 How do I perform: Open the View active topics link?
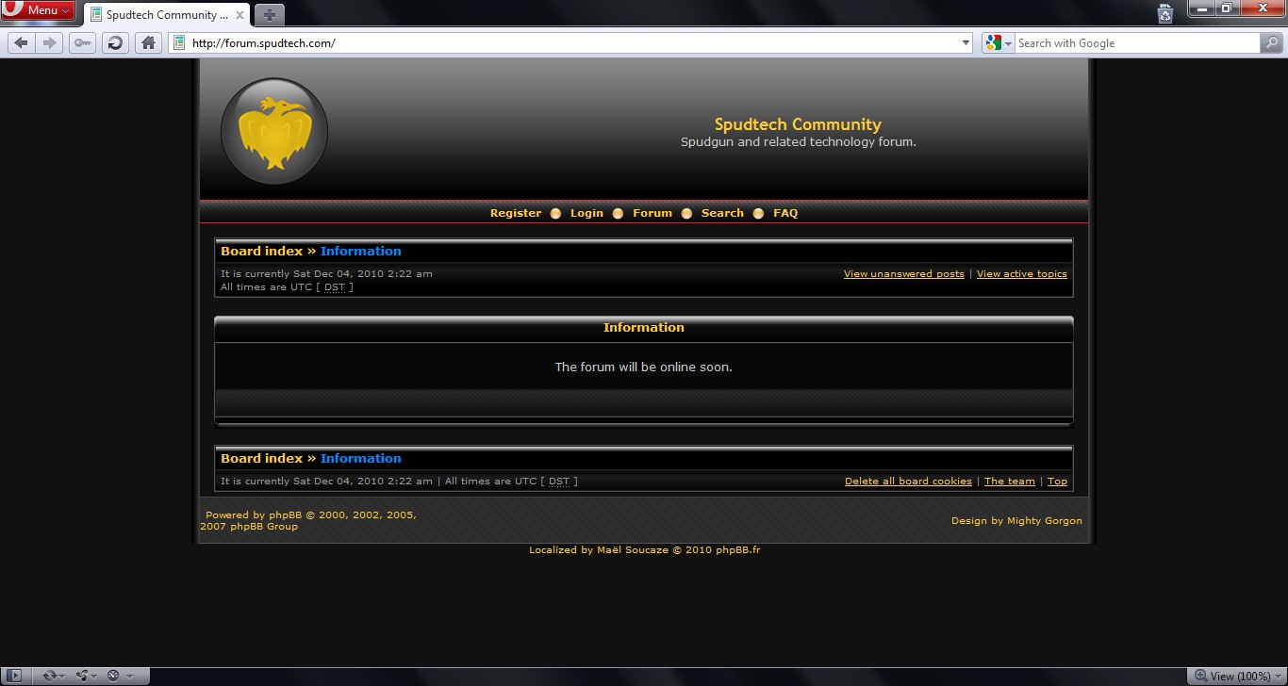(x=1021, y=274)
